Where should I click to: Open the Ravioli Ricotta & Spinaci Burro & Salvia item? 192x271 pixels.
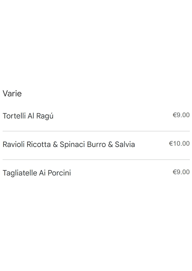pos(69,144)
